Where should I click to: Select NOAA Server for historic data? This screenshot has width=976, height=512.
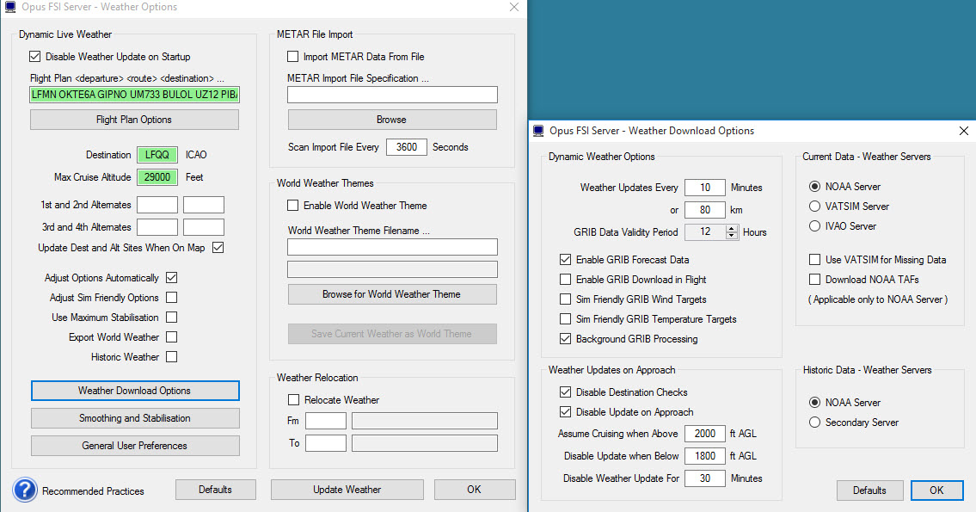click(x=814, y=403)
